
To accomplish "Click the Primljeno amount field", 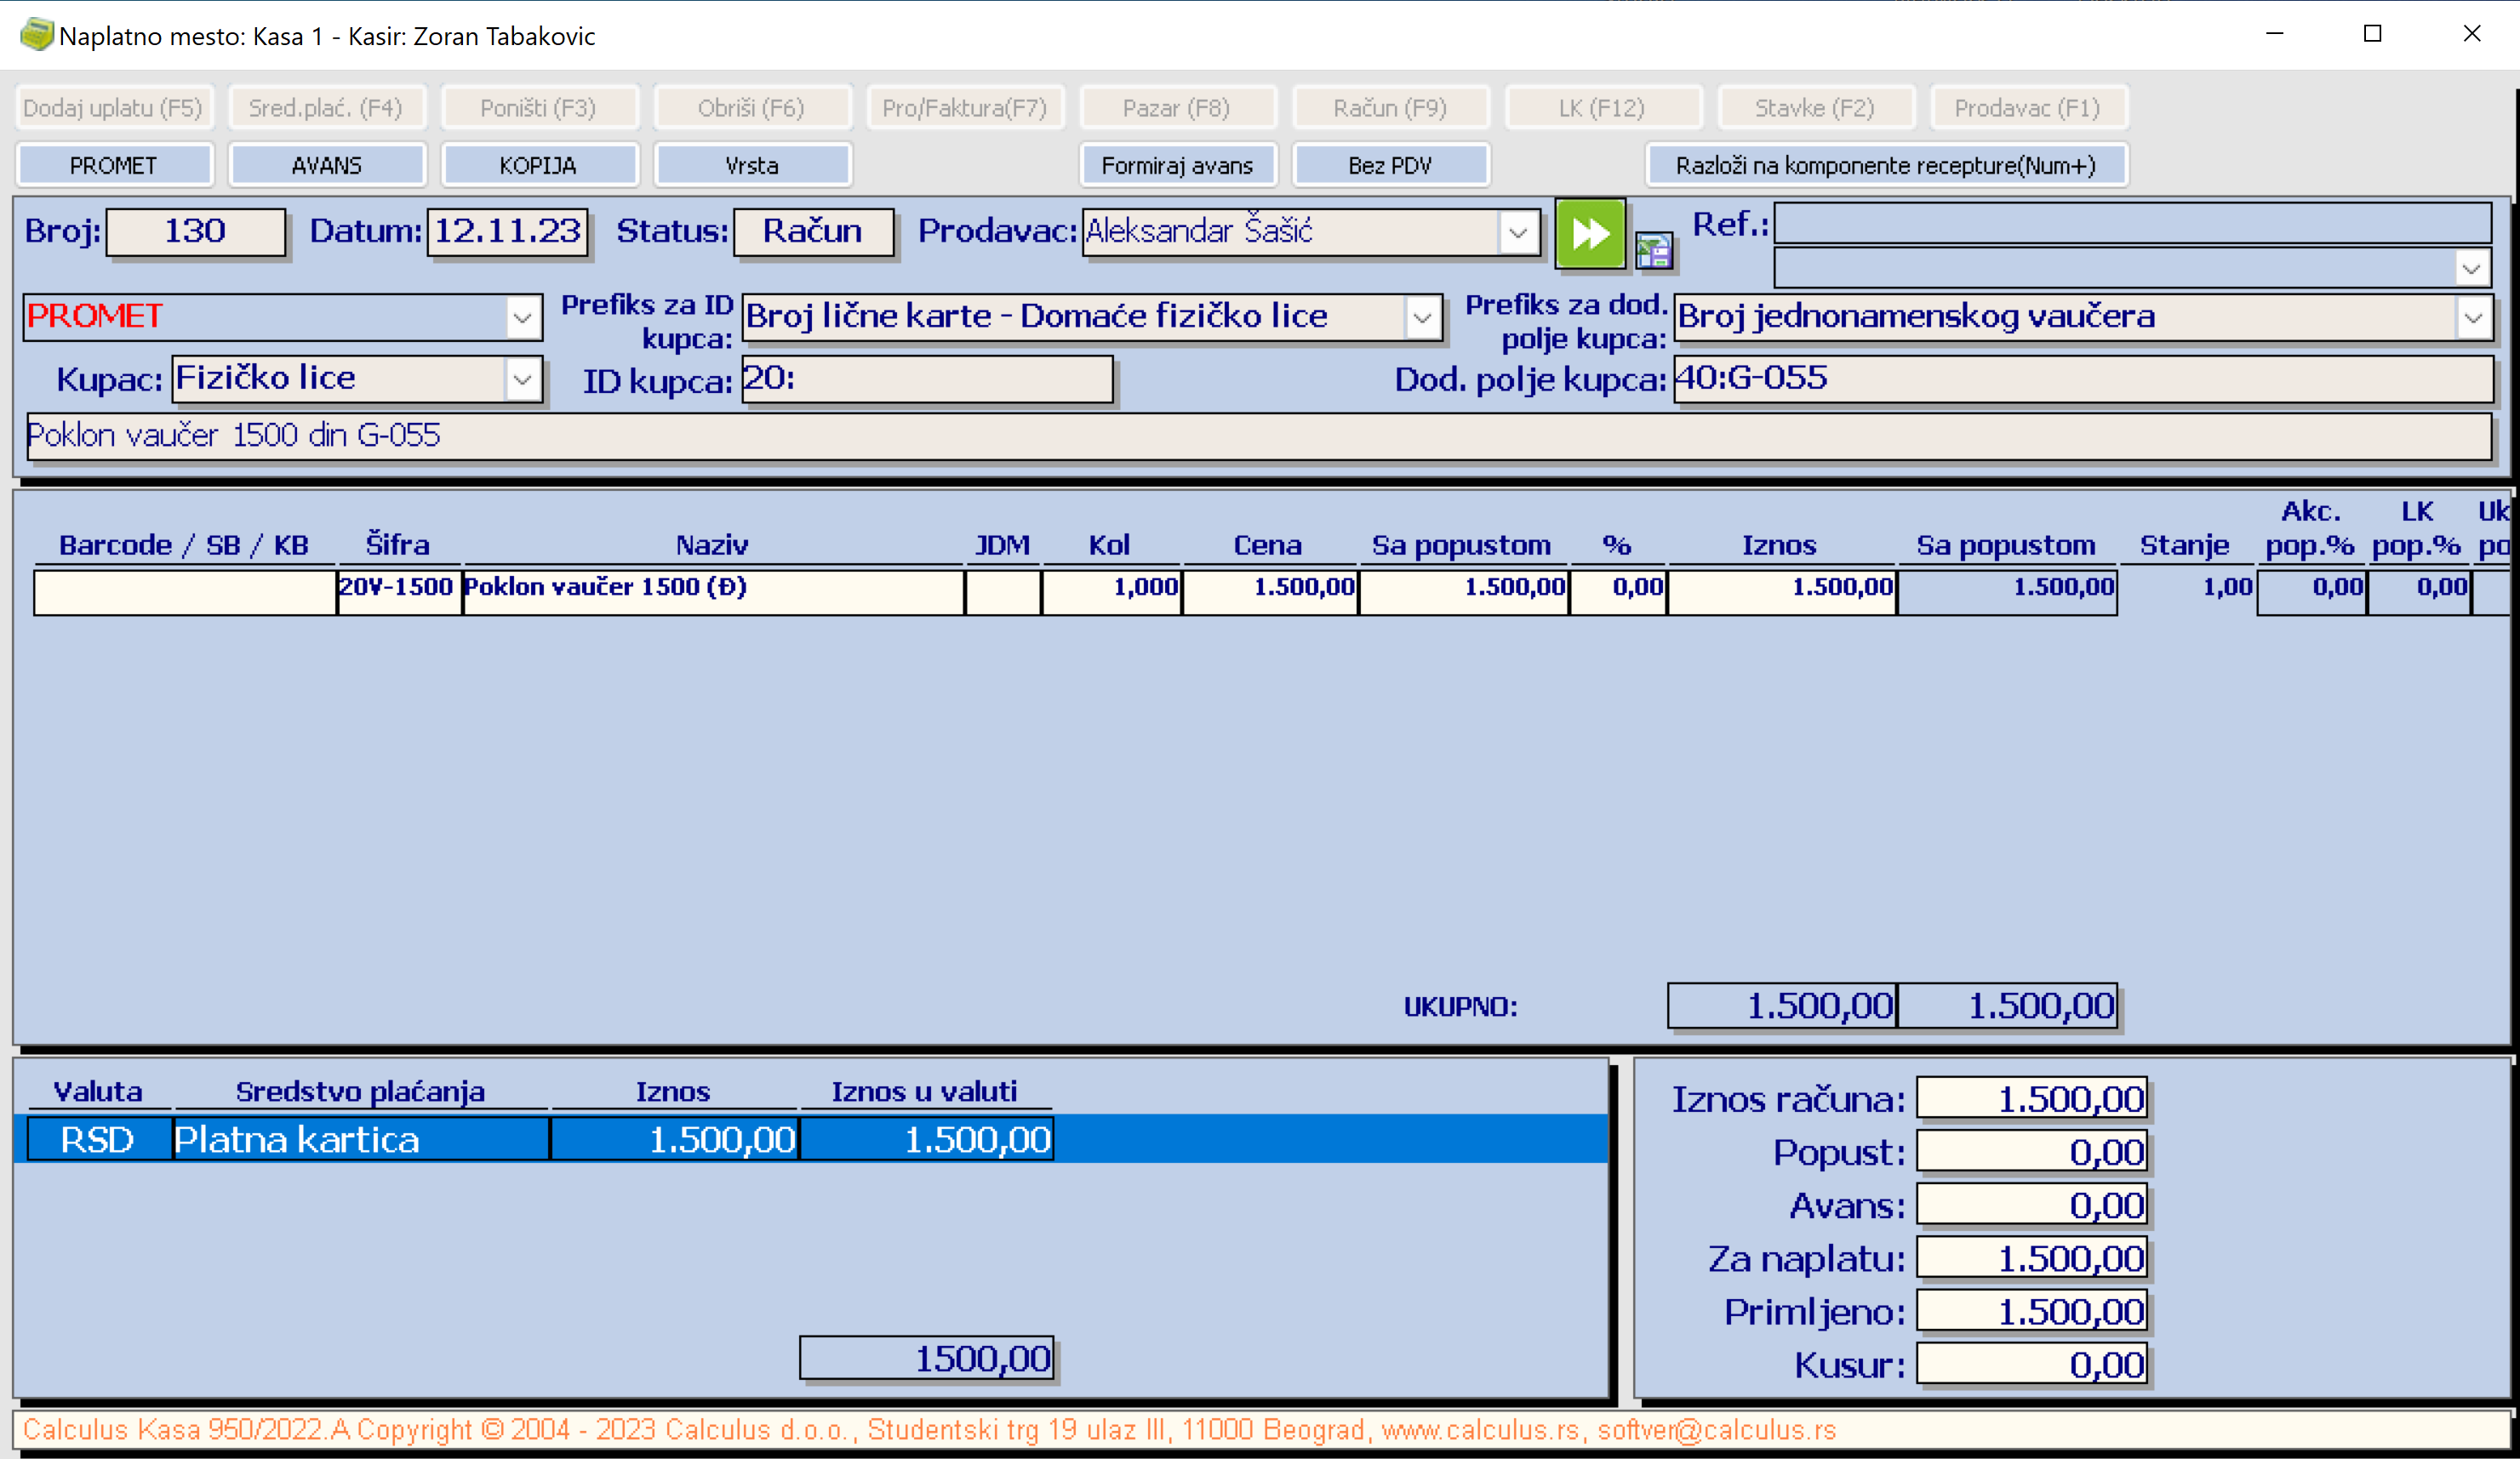I will pos(2031,1311).
